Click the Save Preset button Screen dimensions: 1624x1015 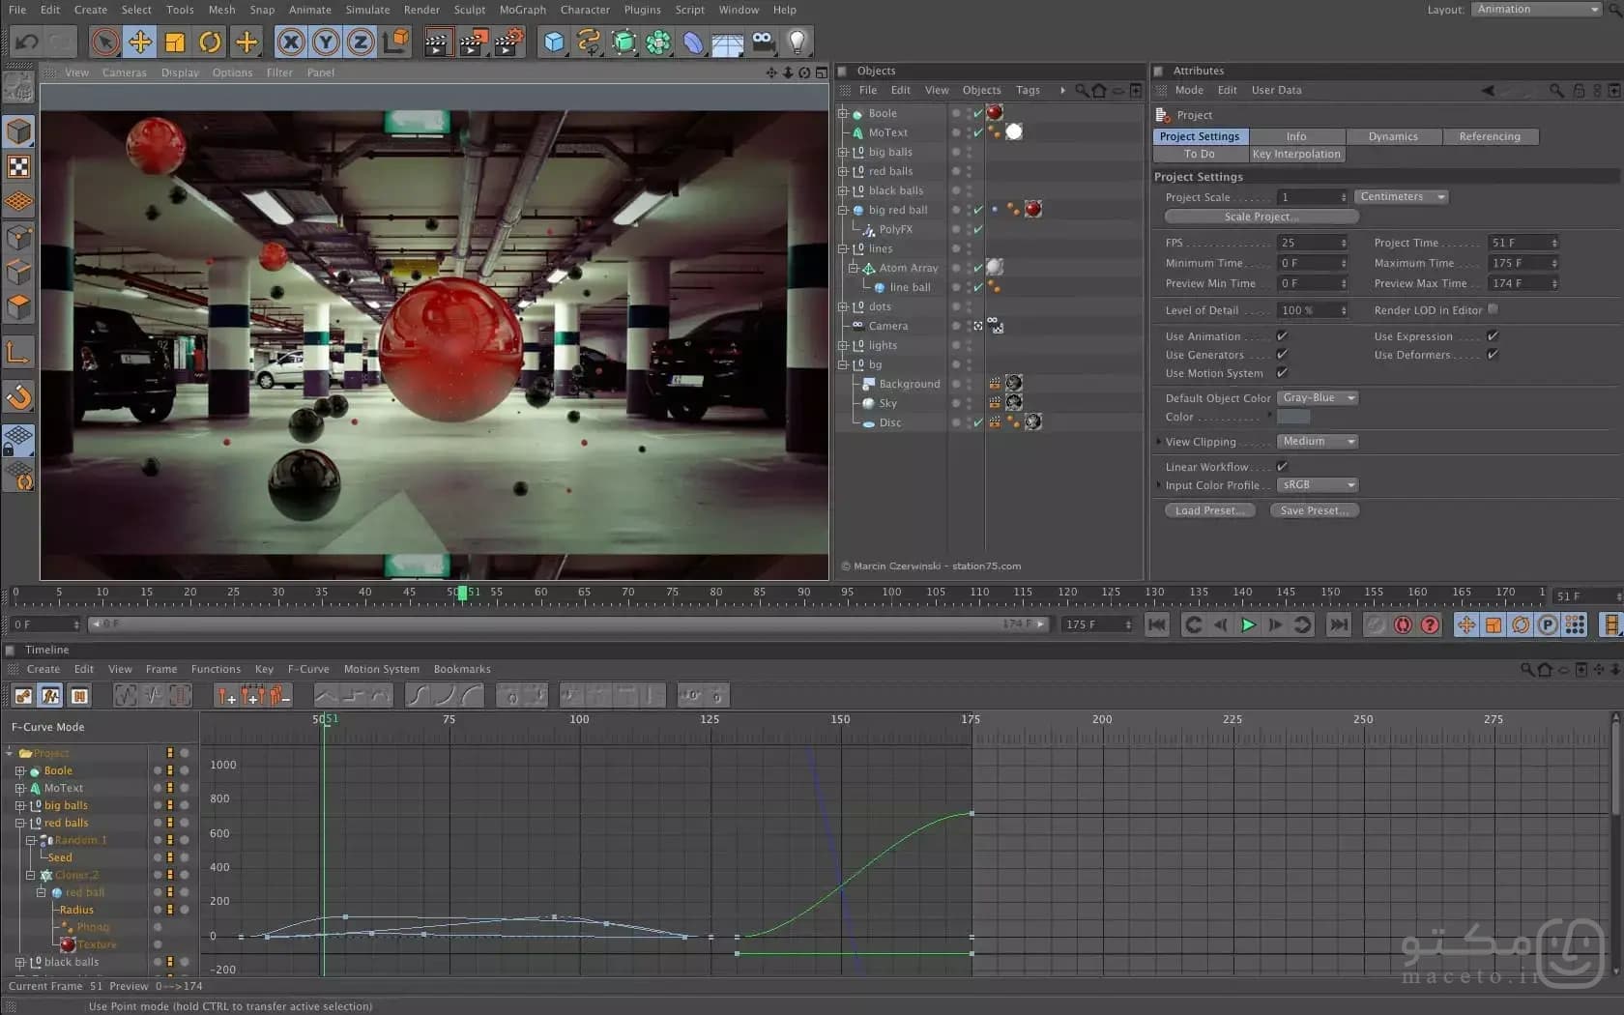click(x=1314, y=510)
